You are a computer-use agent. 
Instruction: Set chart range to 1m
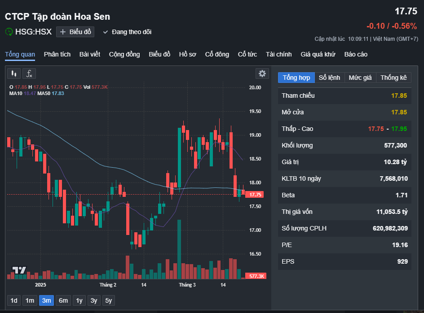[x=30, y=300]
